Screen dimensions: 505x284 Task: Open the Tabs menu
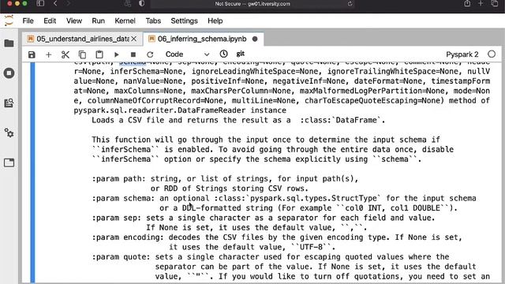pos(153,21)
